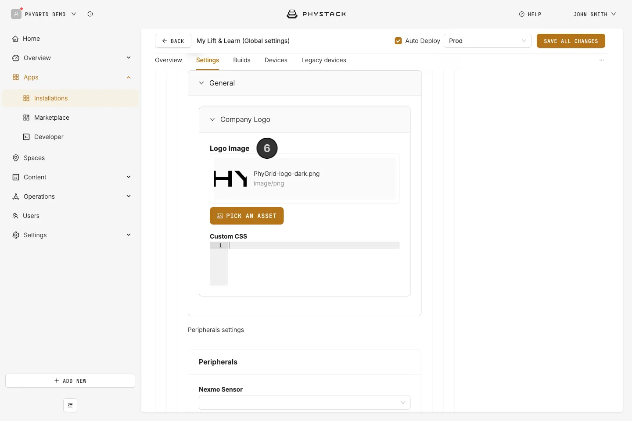The height and width of the screenshot is (421, 632).
Task: Expand the Overview sidebar chevron
Action: [x=129, y=57]
